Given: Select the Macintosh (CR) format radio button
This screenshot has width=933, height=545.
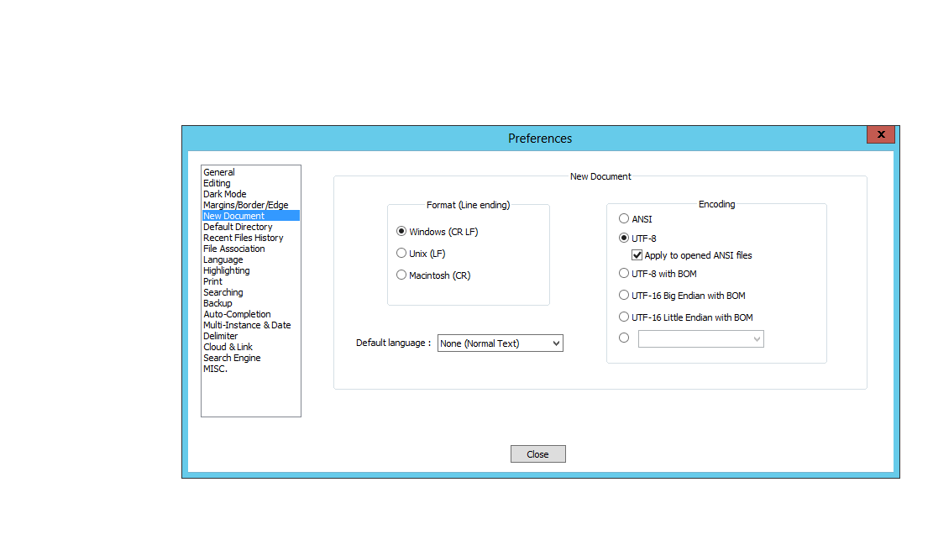Looking at the screenshot, I should pos(401,275).
